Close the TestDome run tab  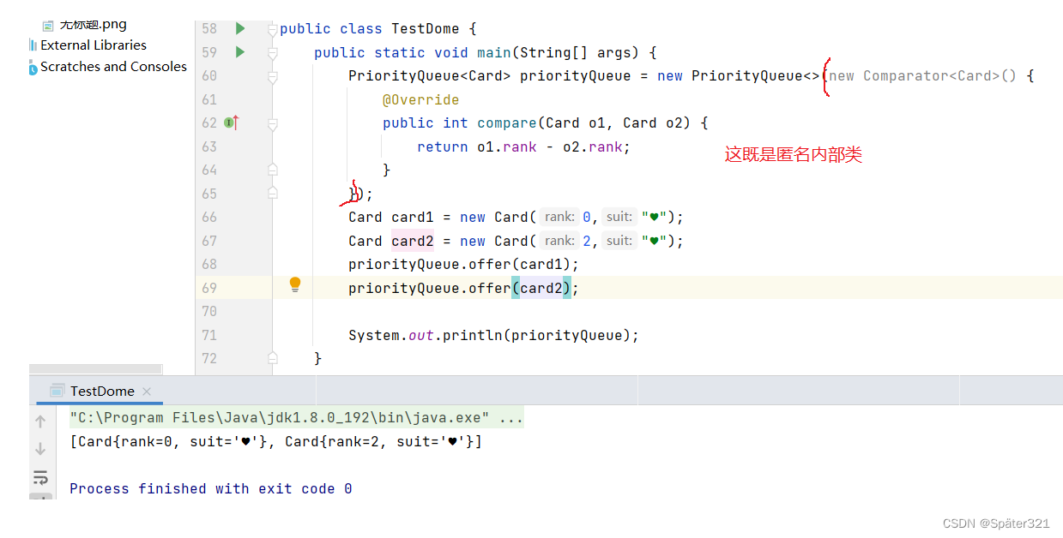click(x=147, y=392)
